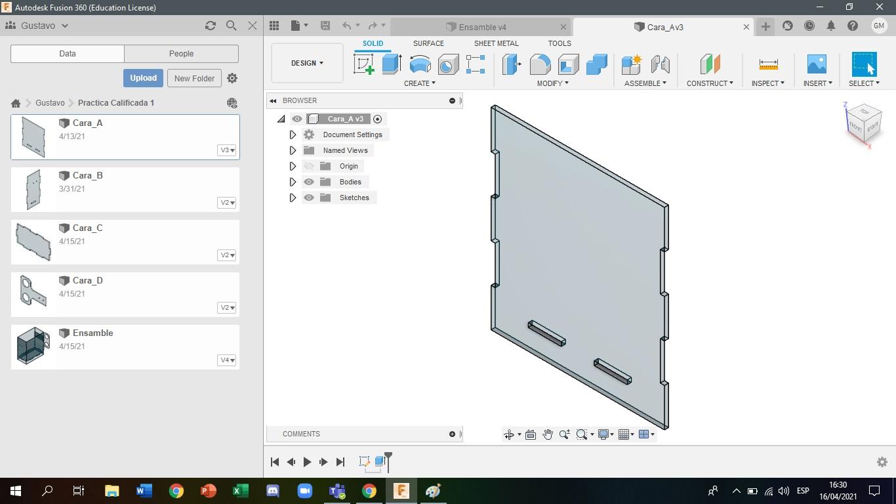
Task: Close the data panel
Action: 253,26
